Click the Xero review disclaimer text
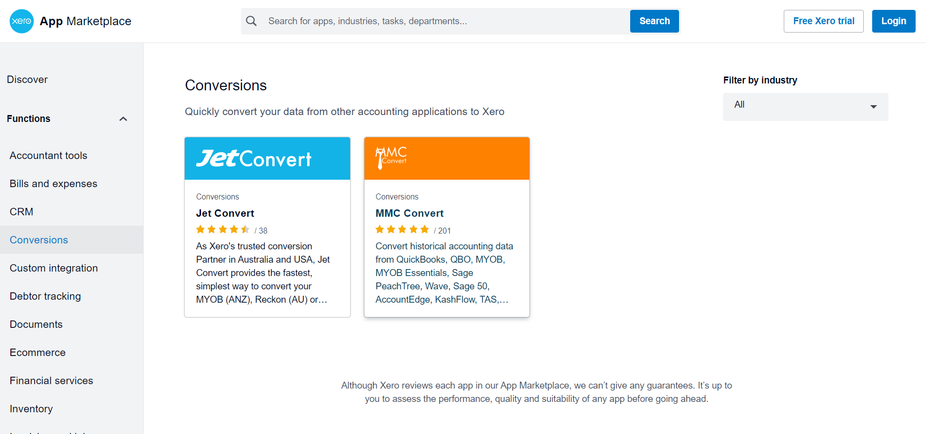 tap(536, 392)
